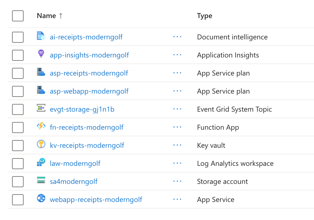This screenshot has height=220, width=314.
Task: Click the Key vault icon
Action: pos(41,144)
